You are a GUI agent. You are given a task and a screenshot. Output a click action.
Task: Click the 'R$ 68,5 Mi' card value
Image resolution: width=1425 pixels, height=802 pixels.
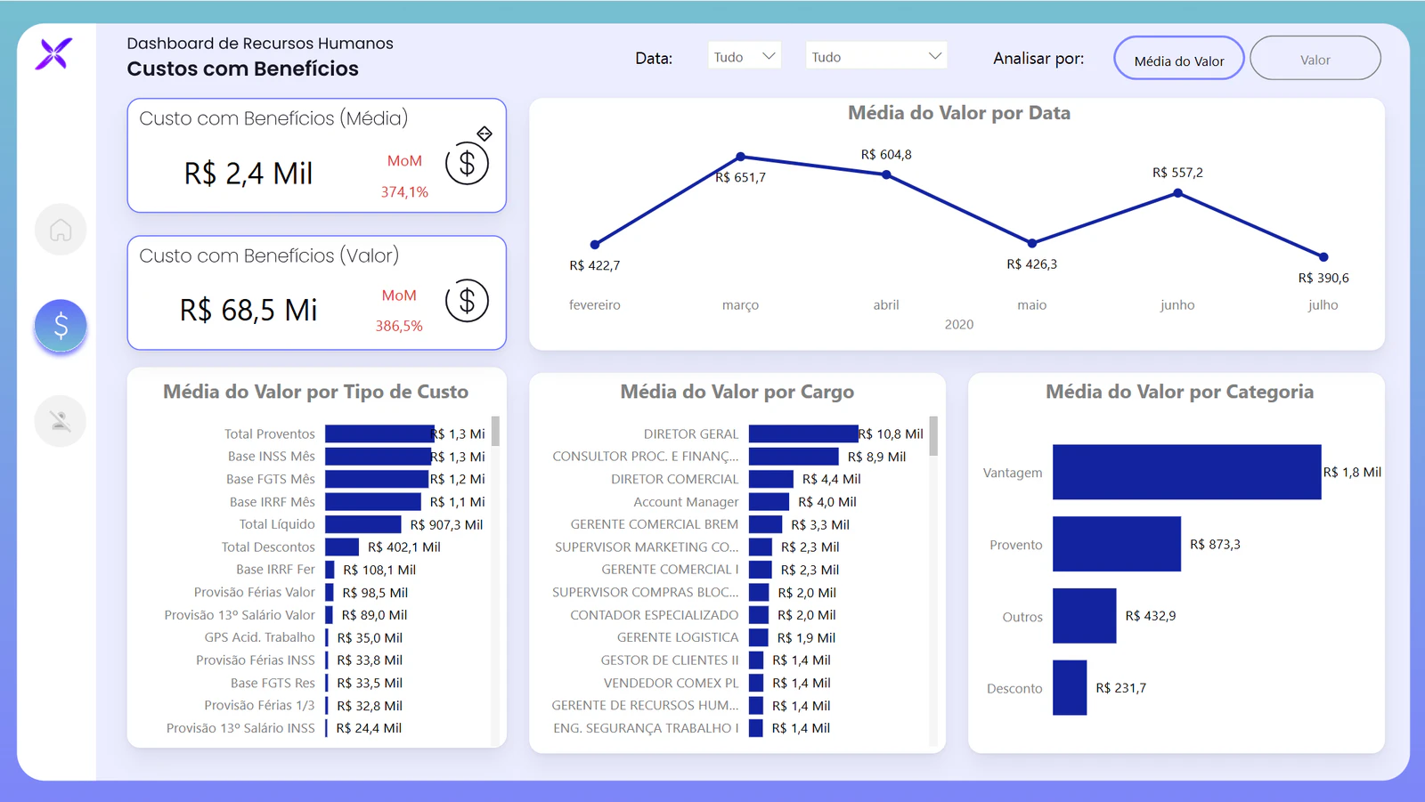click(x=248, y=310)
